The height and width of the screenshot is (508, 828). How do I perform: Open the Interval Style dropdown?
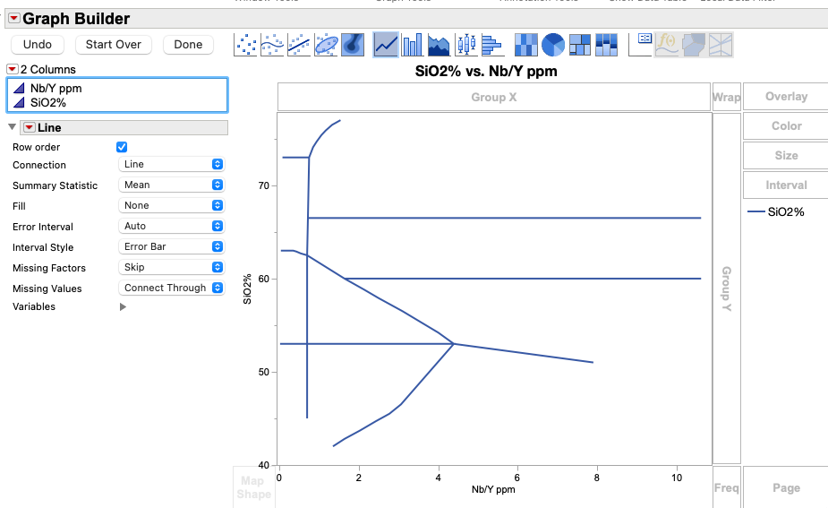tap(172, 247)
